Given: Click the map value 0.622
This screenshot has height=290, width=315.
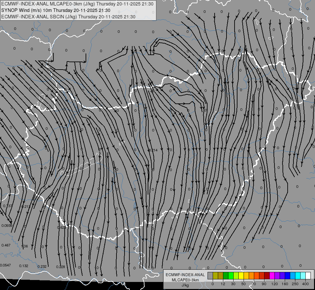Looking at the screenshot, I should tap(62, 227).
